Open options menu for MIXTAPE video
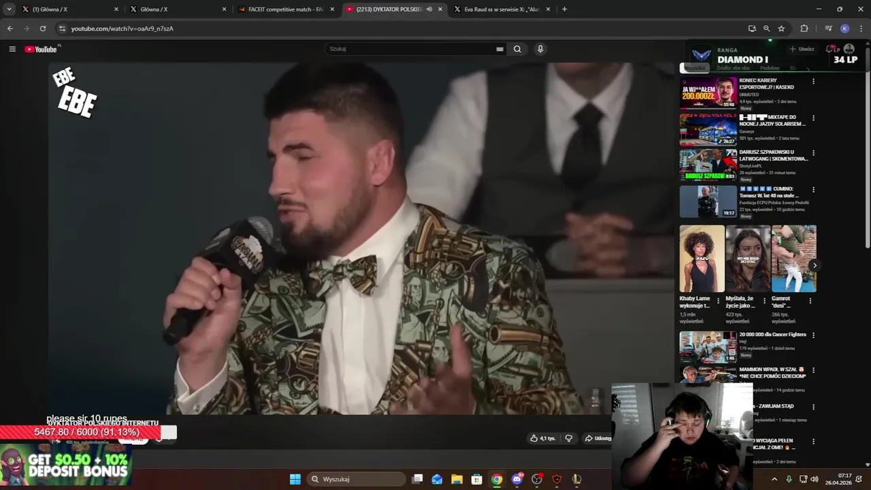Image resolution: width=871 pixels, height=490 pixels. pyautogui.click(x=813, y=118)
